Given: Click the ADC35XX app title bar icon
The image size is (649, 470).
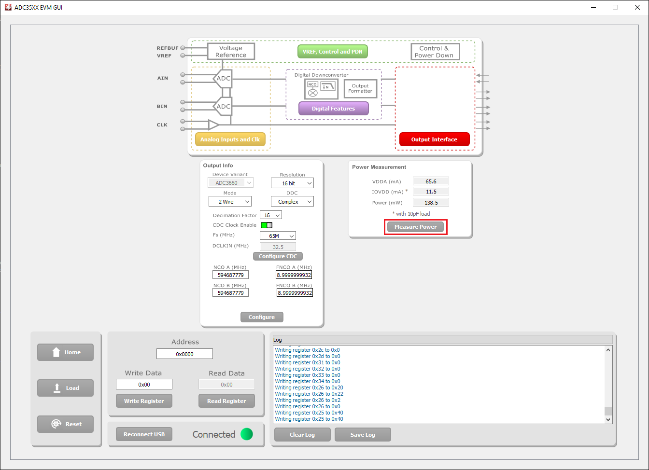Looking at the screenshot, I should [x=8, y=7].
